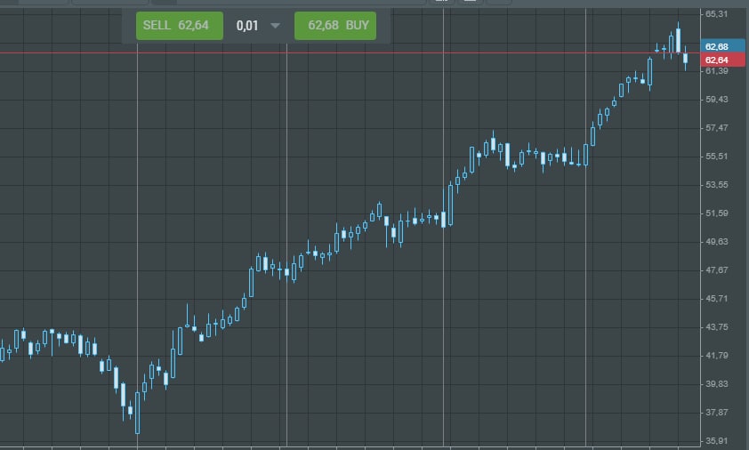Image resolution: width=749 pixels, height=450 pixels.
Task: Select the 0,01 lot size field
Action: 247,25
